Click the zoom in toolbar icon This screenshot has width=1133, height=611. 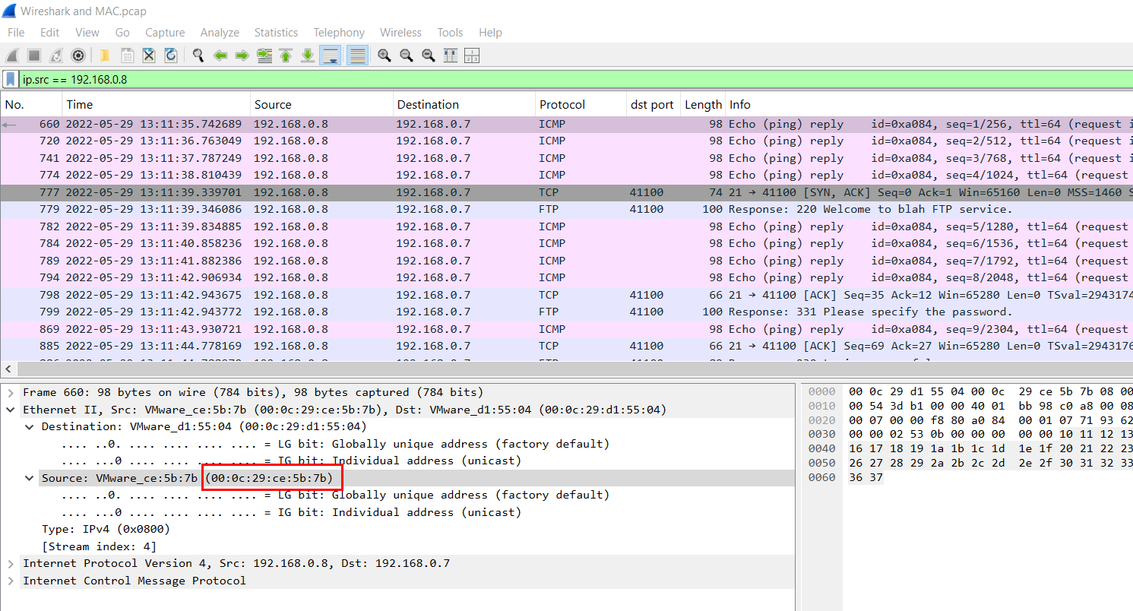[x=385, y=55]
